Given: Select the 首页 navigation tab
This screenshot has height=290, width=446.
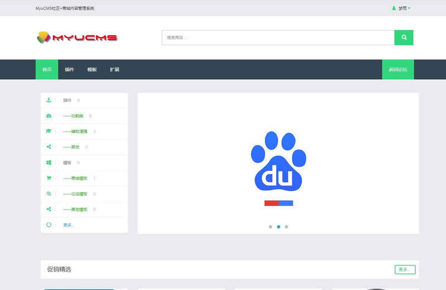Looking at the screenshot, I should pyautogui.click(x=47, y=70).
